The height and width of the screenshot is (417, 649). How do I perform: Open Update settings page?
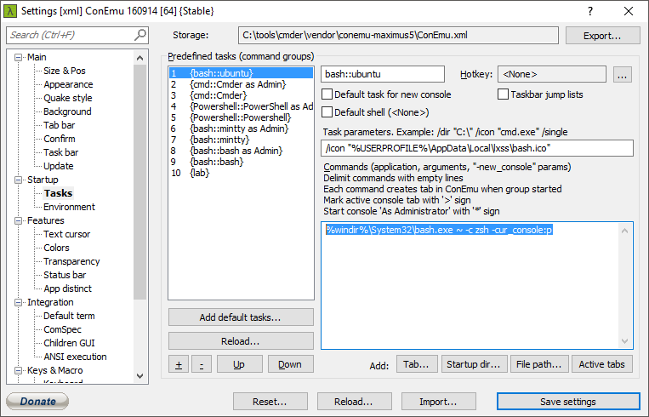tap(59, 166)
